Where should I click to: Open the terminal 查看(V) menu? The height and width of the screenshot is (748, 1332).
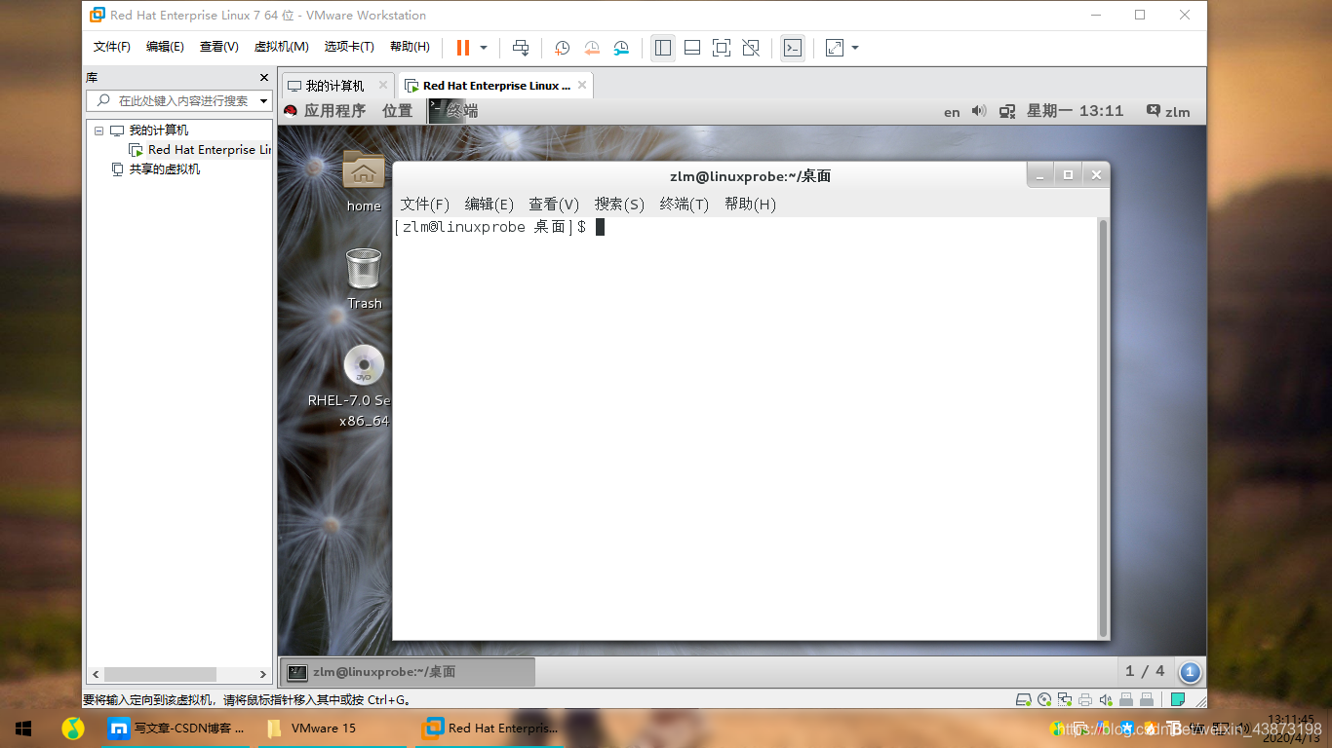click(x=554, y=204)
